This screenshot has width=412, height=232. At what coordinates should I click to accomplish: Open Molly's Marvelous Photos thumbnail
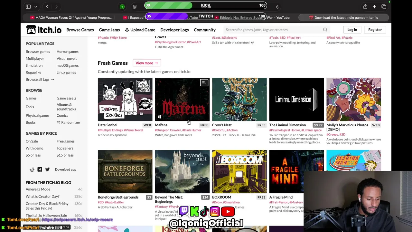click(354, 99)
